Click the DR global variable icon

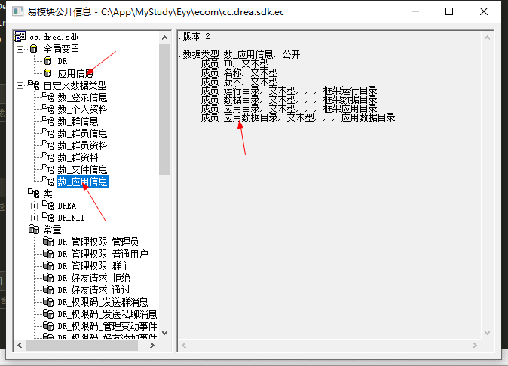pyautogui.click(x=47, y=61)
